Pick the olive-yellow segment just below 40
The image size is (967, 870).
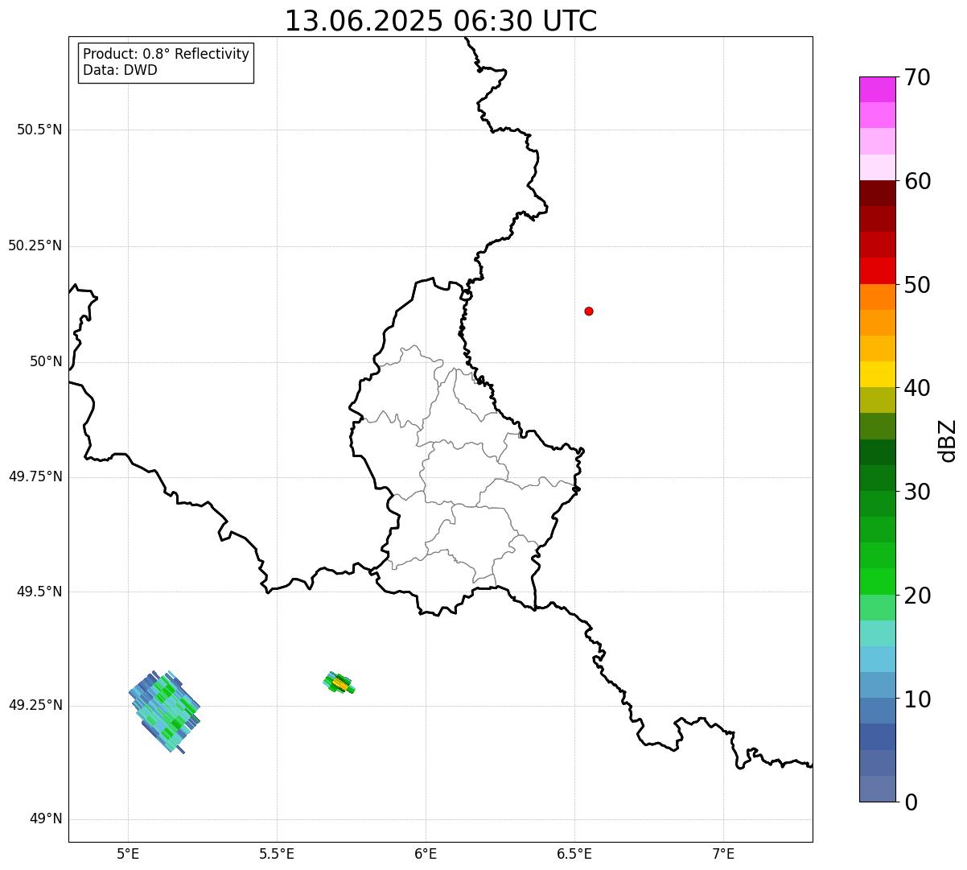pyautogui.click(x=877, y=400)
